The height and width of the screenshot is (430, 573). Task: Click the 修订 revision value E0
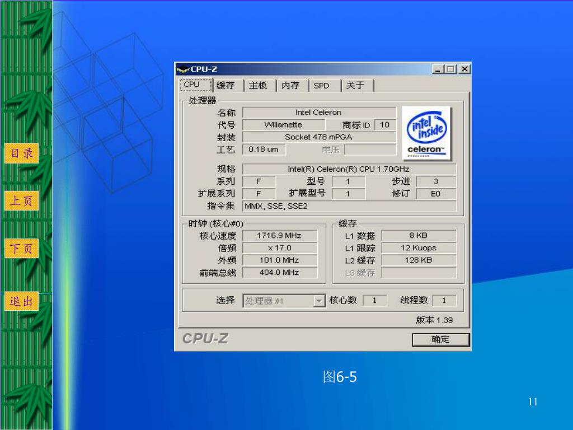(x=436, y=194)
